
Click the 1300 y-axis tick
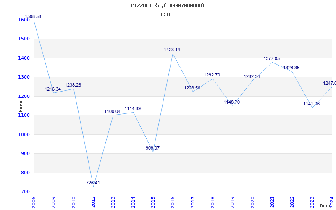point(24,77)
